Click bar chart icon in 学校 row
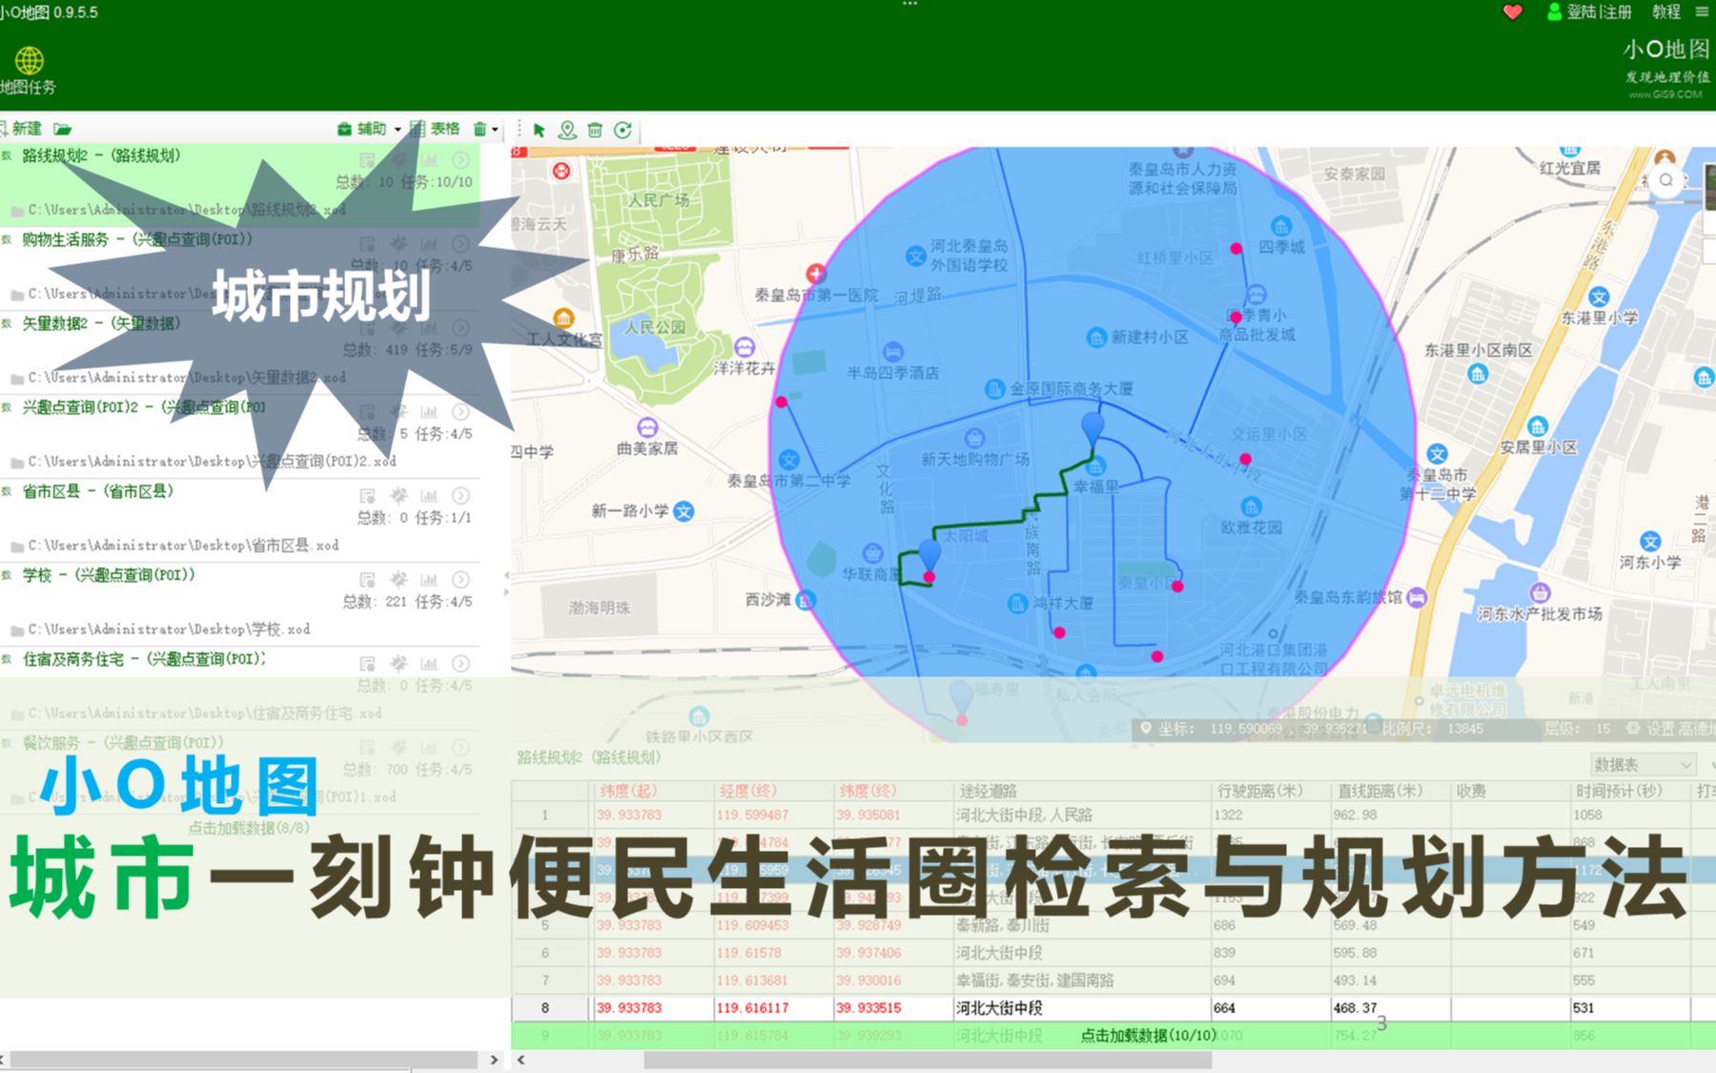Image resolution: width=1716 pixels, height=1073 pixels. (429, 580)
